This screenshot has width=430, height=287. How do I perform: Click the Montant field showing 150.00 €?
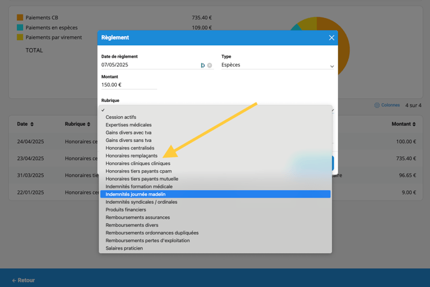click(128, 85)
